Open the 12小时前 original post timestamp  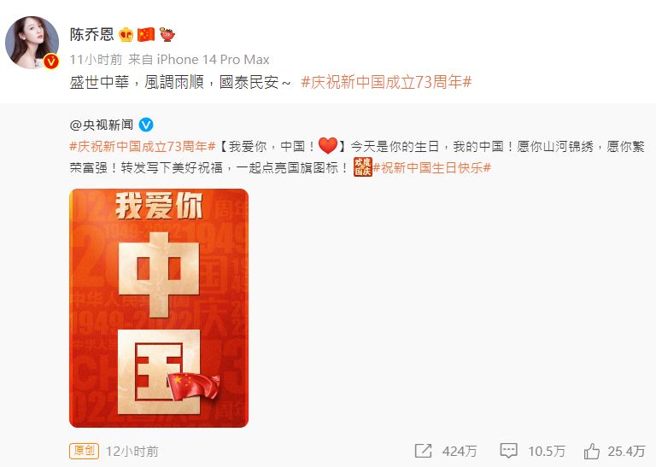132,451
